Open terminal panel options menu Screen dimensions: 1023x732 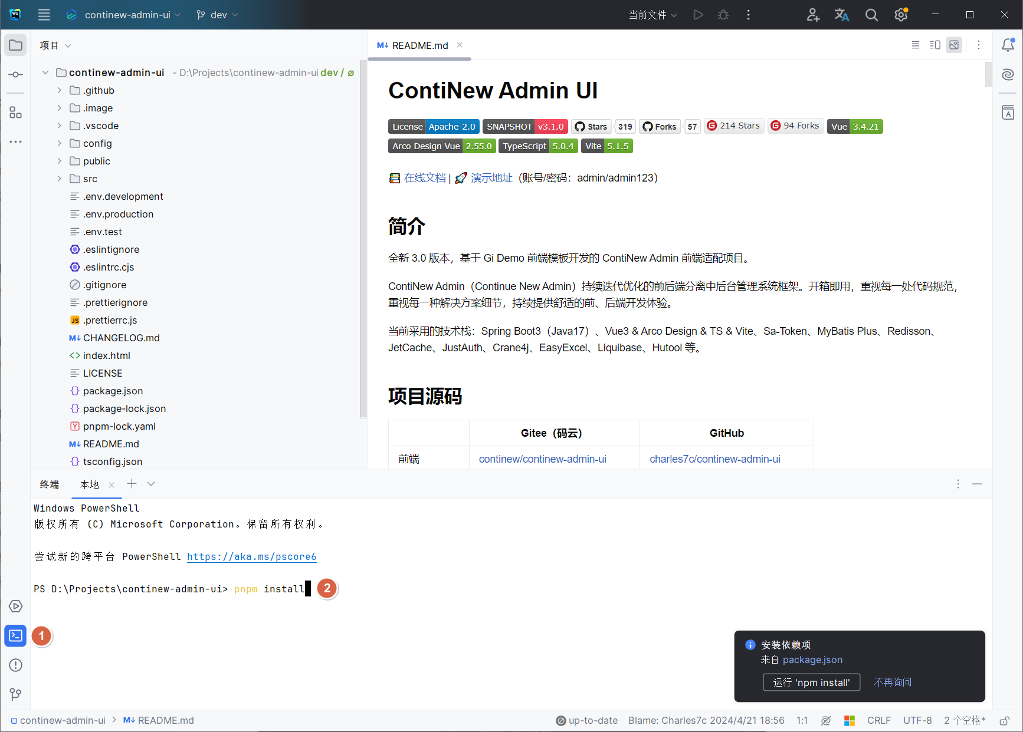(x=958, y=484)
